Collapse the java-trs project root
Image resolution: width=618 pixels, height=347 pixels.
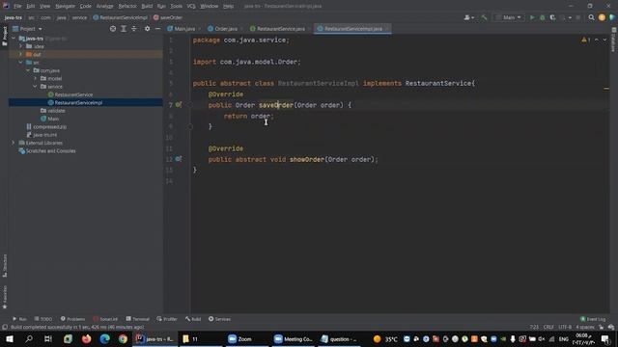point(14,39)
